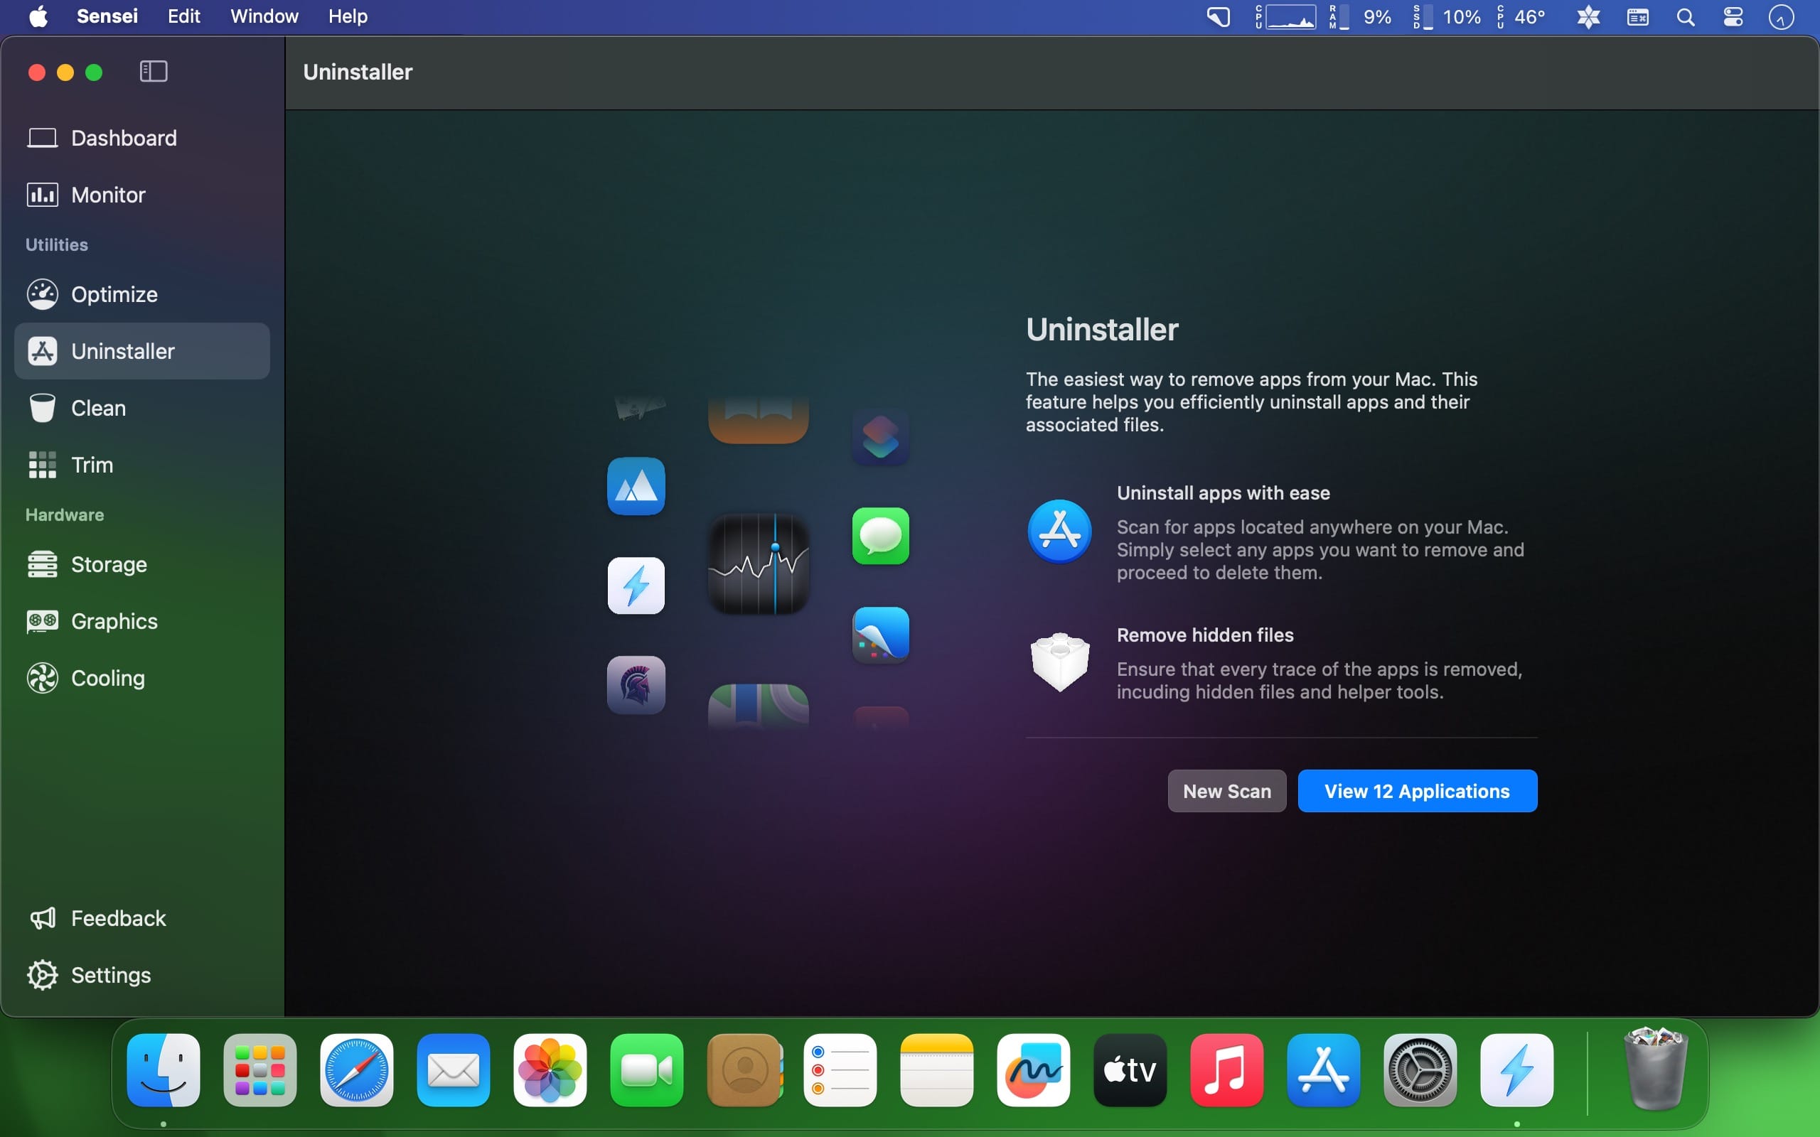Open macOS Control Center in menu bar
The image size is (1820, 1137).
(1733, 16)
